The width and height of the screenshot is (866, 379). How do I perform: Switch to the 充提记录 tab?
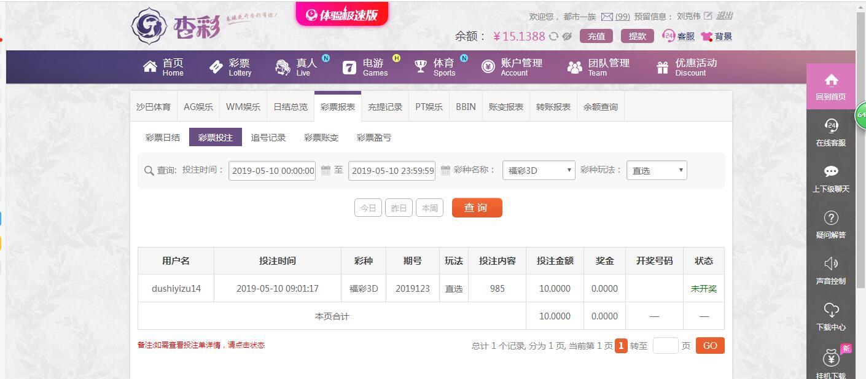tap(384, 106)
